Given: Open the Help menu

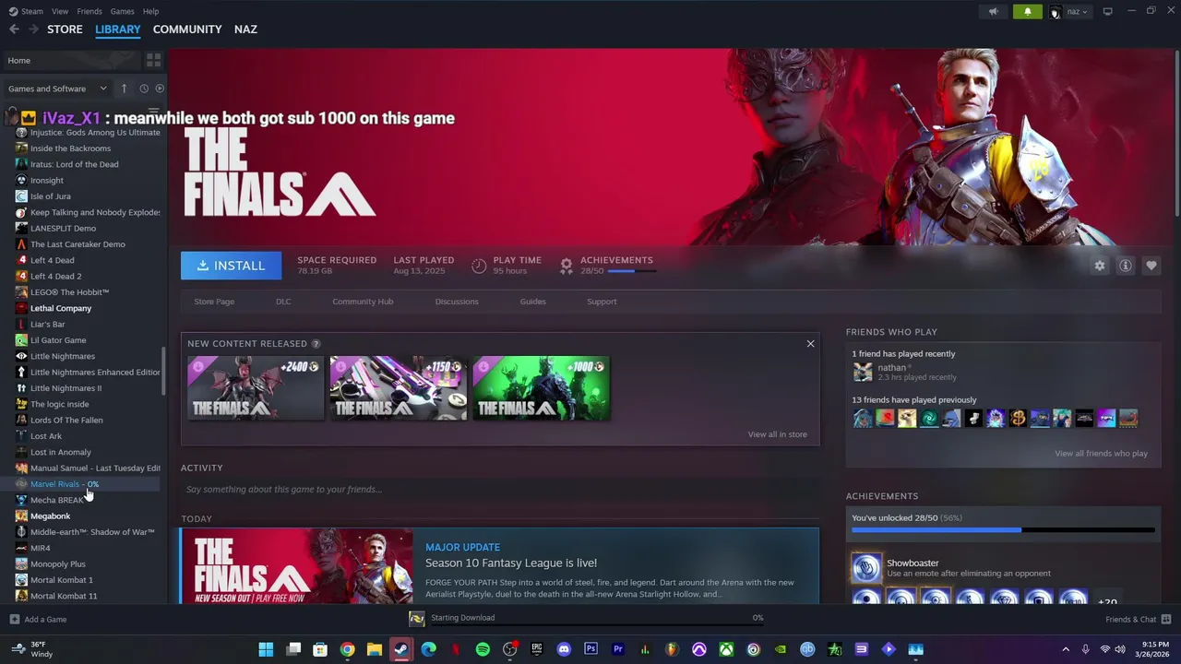Looking at the screenshot, I should [150, 11].
